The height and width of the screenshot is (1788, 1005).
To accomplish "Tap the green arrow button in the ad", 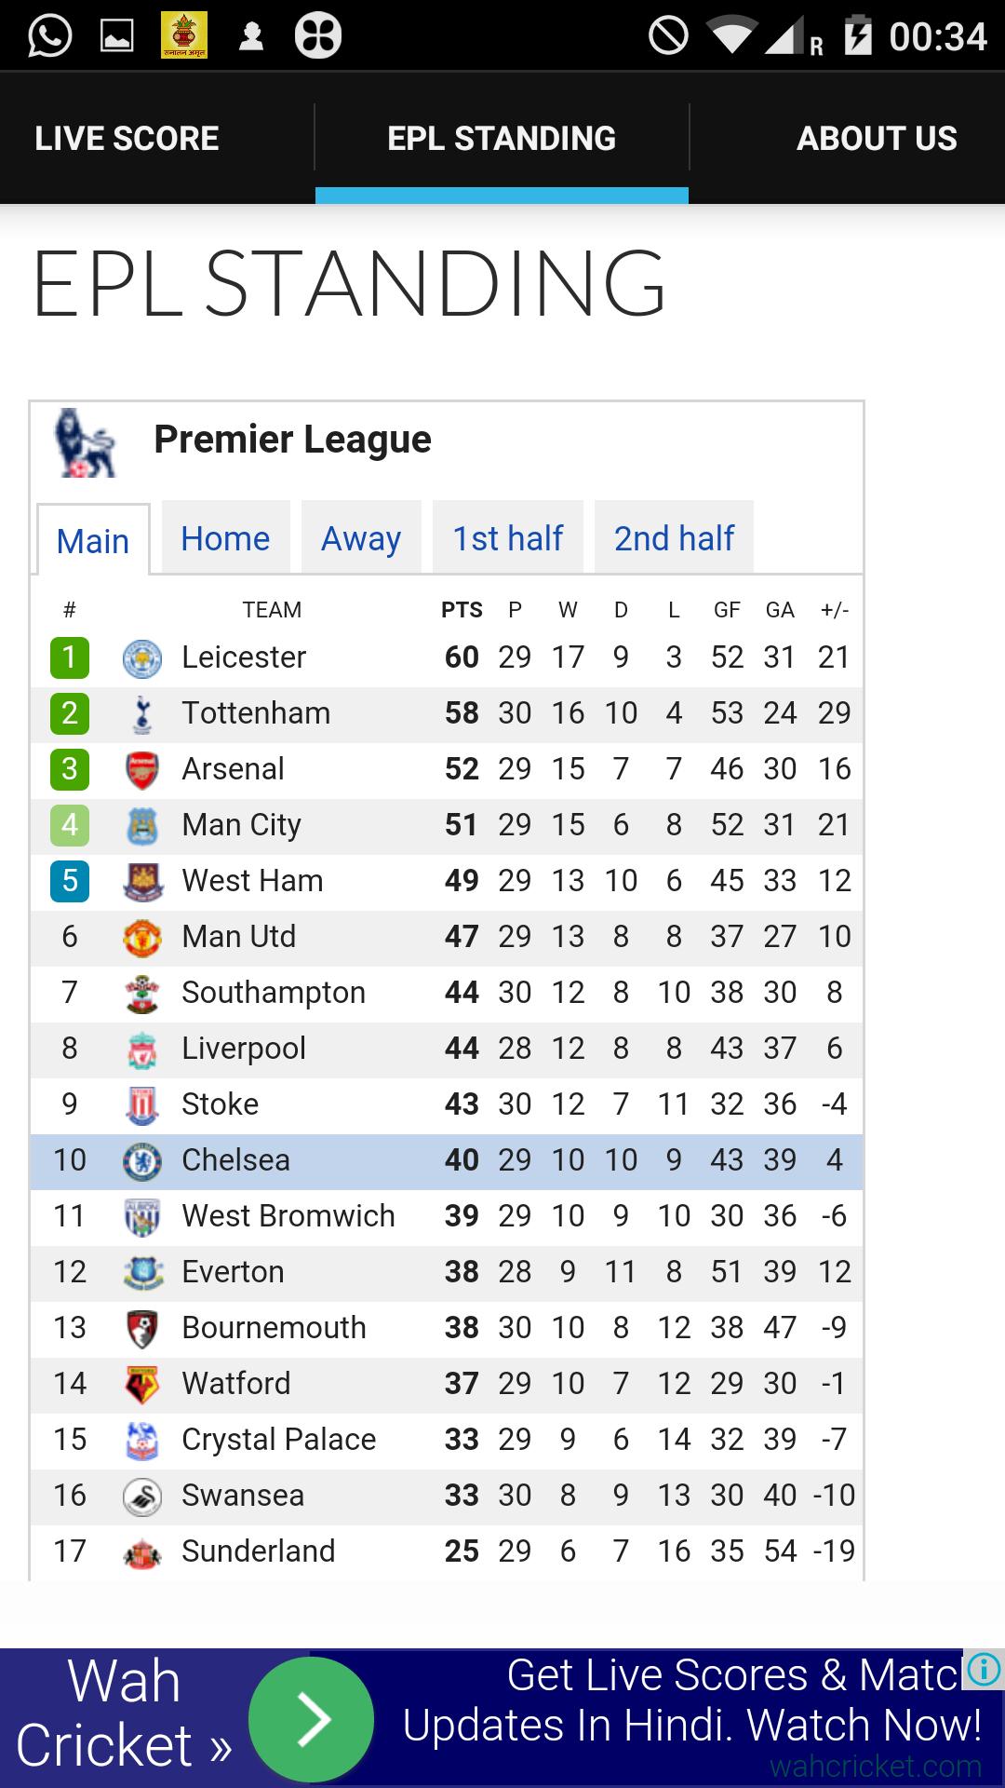I will pos(312,1719).
